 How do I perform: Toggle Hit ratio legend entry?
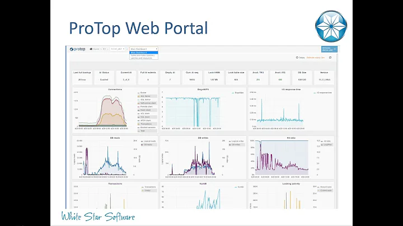point(326,141)
